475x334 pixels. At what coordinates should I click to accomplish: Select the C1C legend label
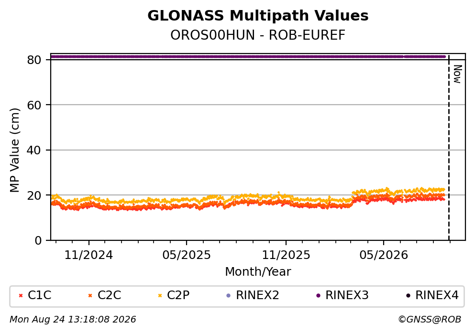pyautogui.click(x=40, y=295)
